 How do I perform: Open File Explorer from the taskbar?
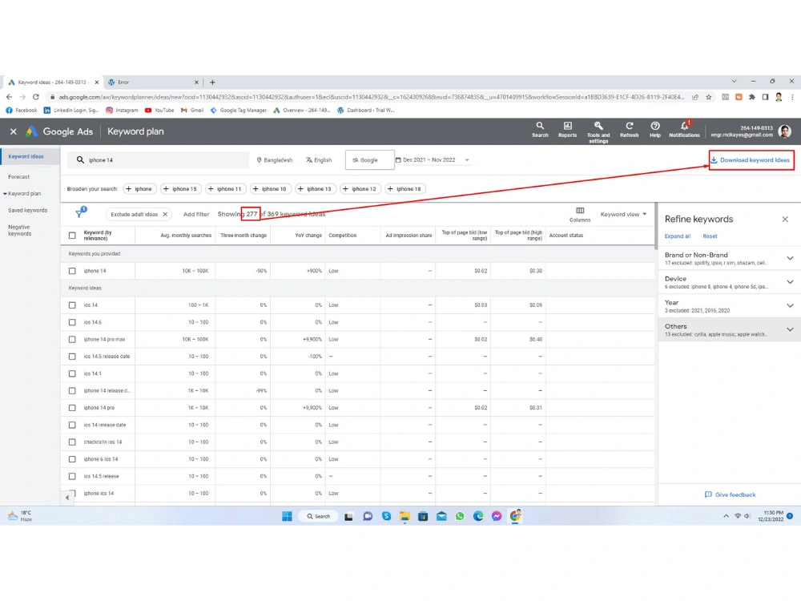[x=404, y=516]
